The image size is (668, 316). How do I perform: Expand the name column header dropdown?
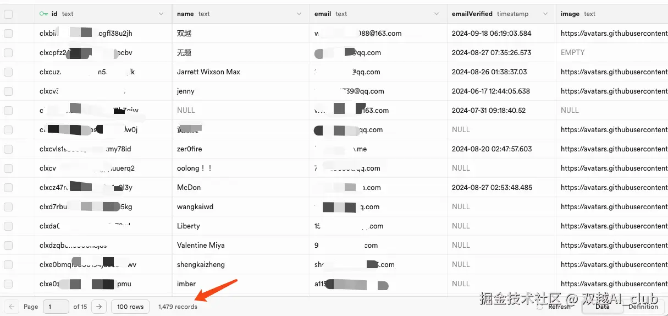(x=299, y=14)
